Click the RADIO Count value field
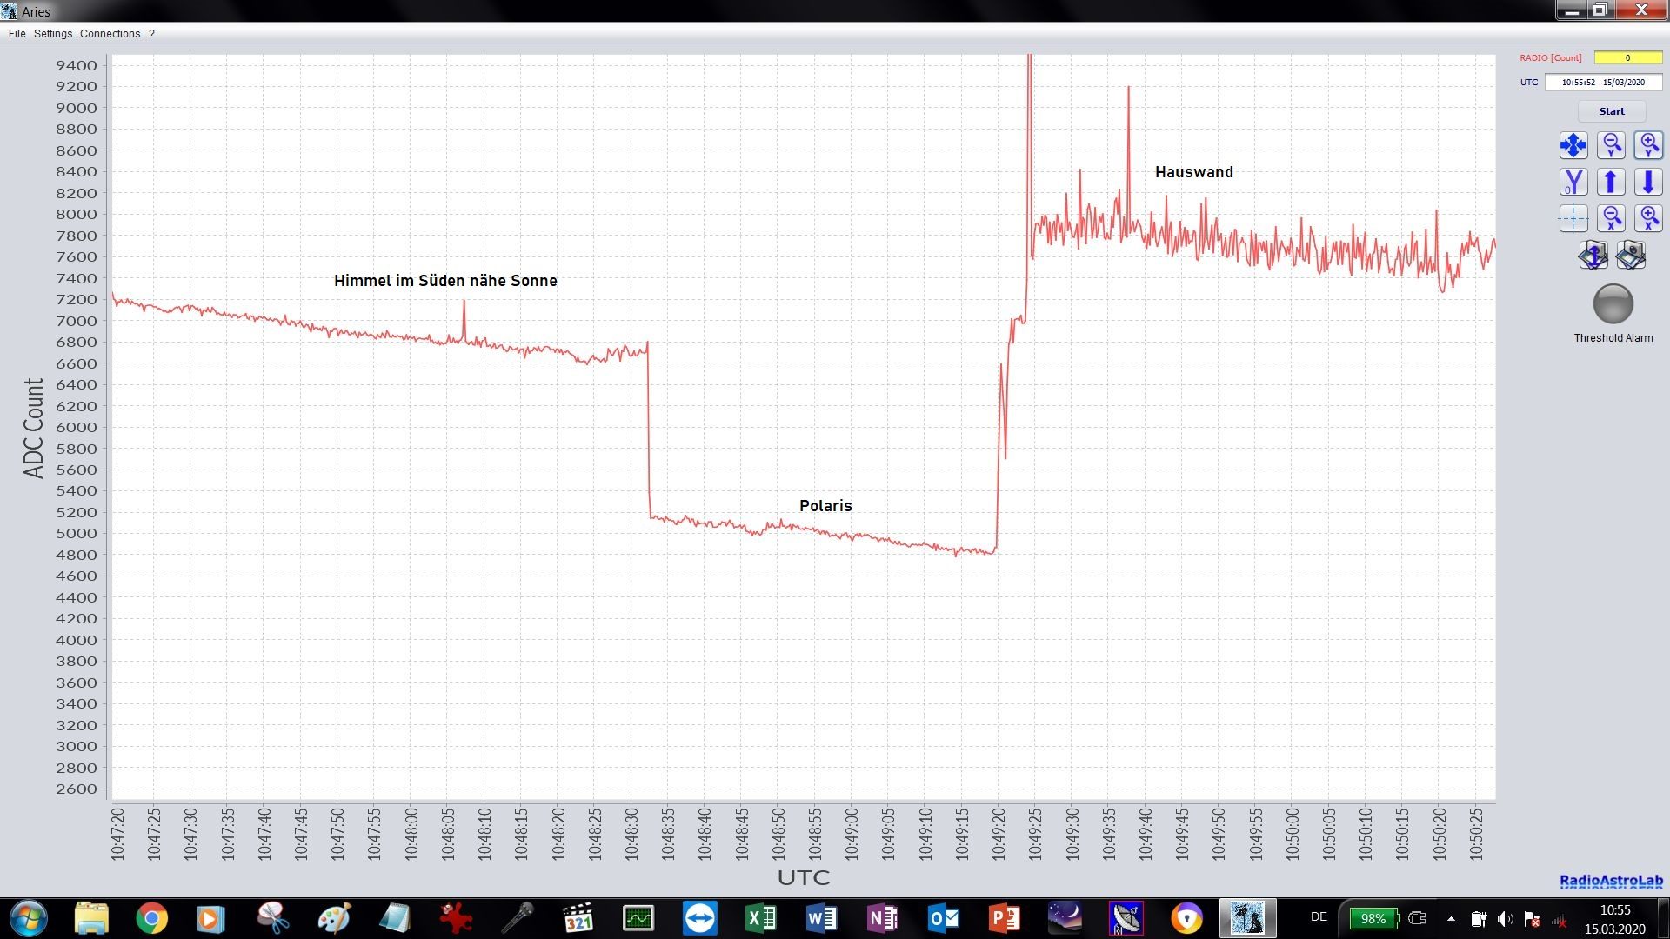Viewport: 1670px width, 939px height. 1627,58
